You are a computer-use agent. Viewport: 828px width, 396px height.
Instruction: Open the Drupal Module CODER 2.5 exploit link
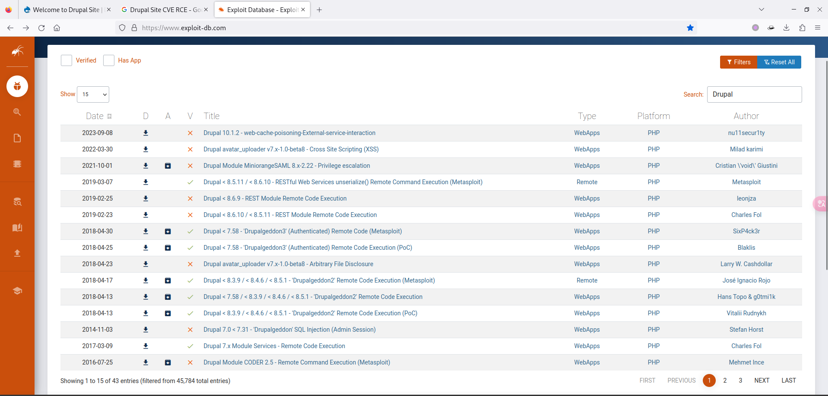point(297,362)
